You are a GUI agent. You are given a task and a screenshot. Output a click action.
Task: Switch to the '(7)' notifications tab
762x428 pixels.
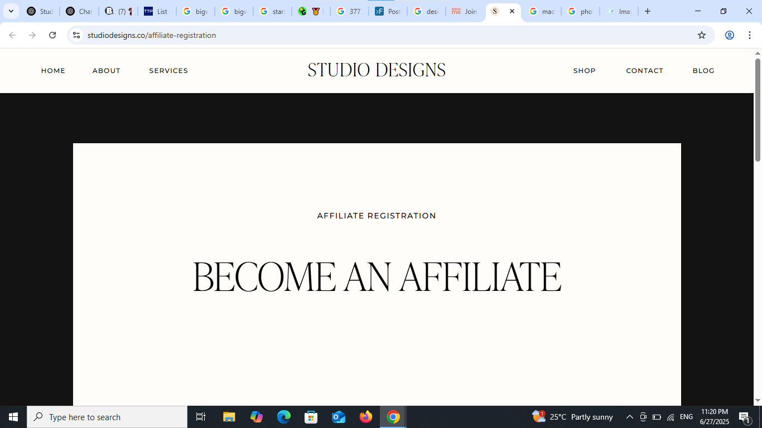[118, 11]
